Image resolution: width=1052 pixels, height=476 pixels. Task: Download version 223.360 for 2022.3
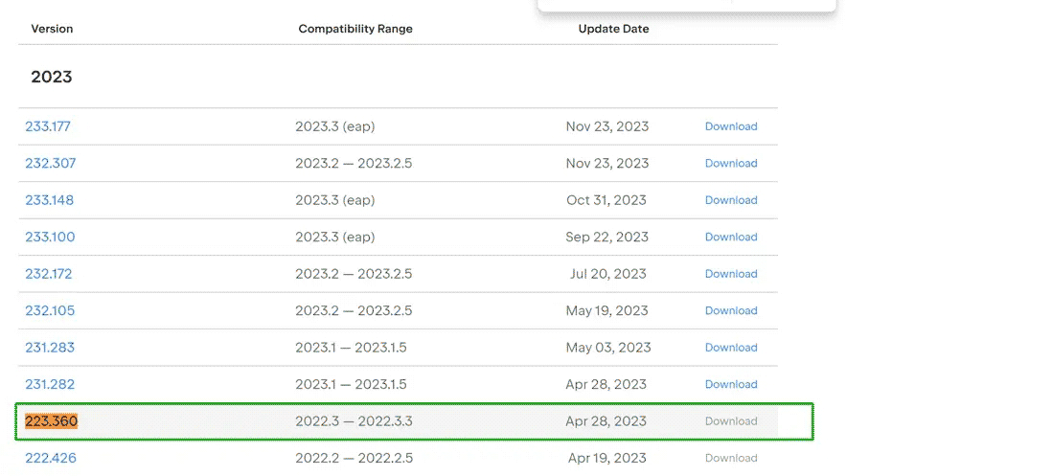(x=731, y=421)
